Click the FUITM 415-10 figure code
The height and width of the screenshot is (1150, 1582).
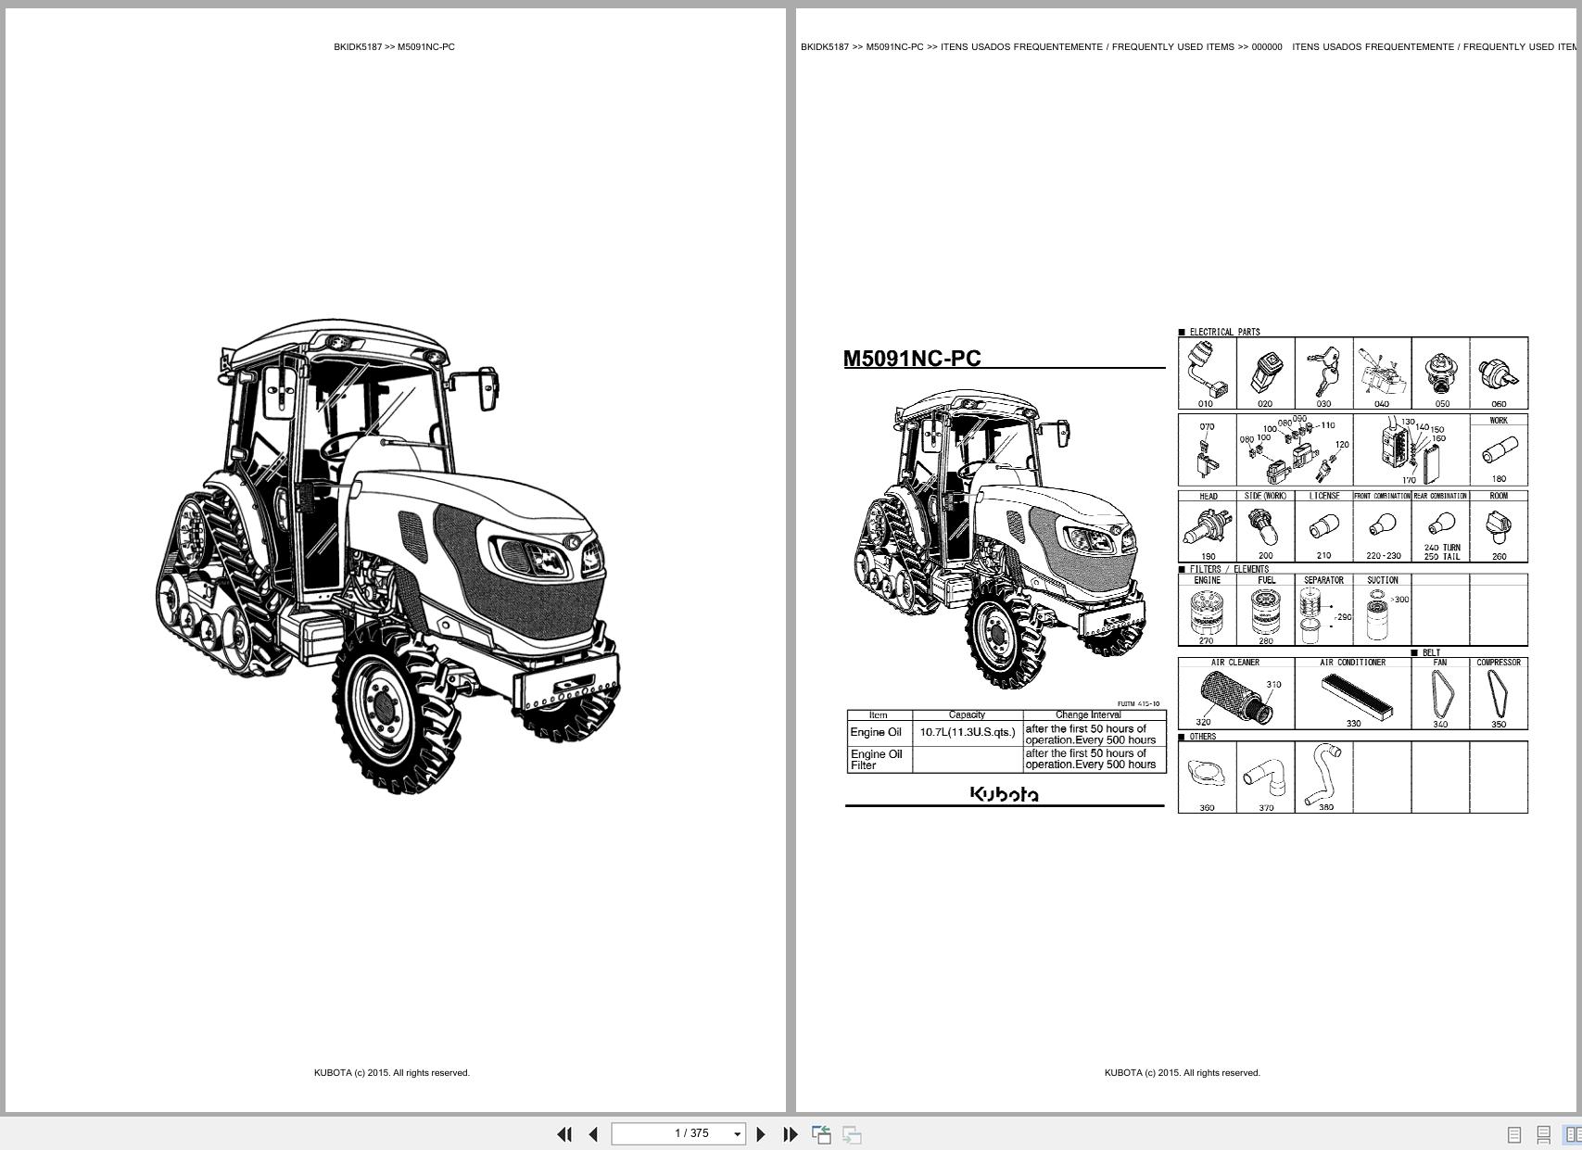[x=1138, y=704]
